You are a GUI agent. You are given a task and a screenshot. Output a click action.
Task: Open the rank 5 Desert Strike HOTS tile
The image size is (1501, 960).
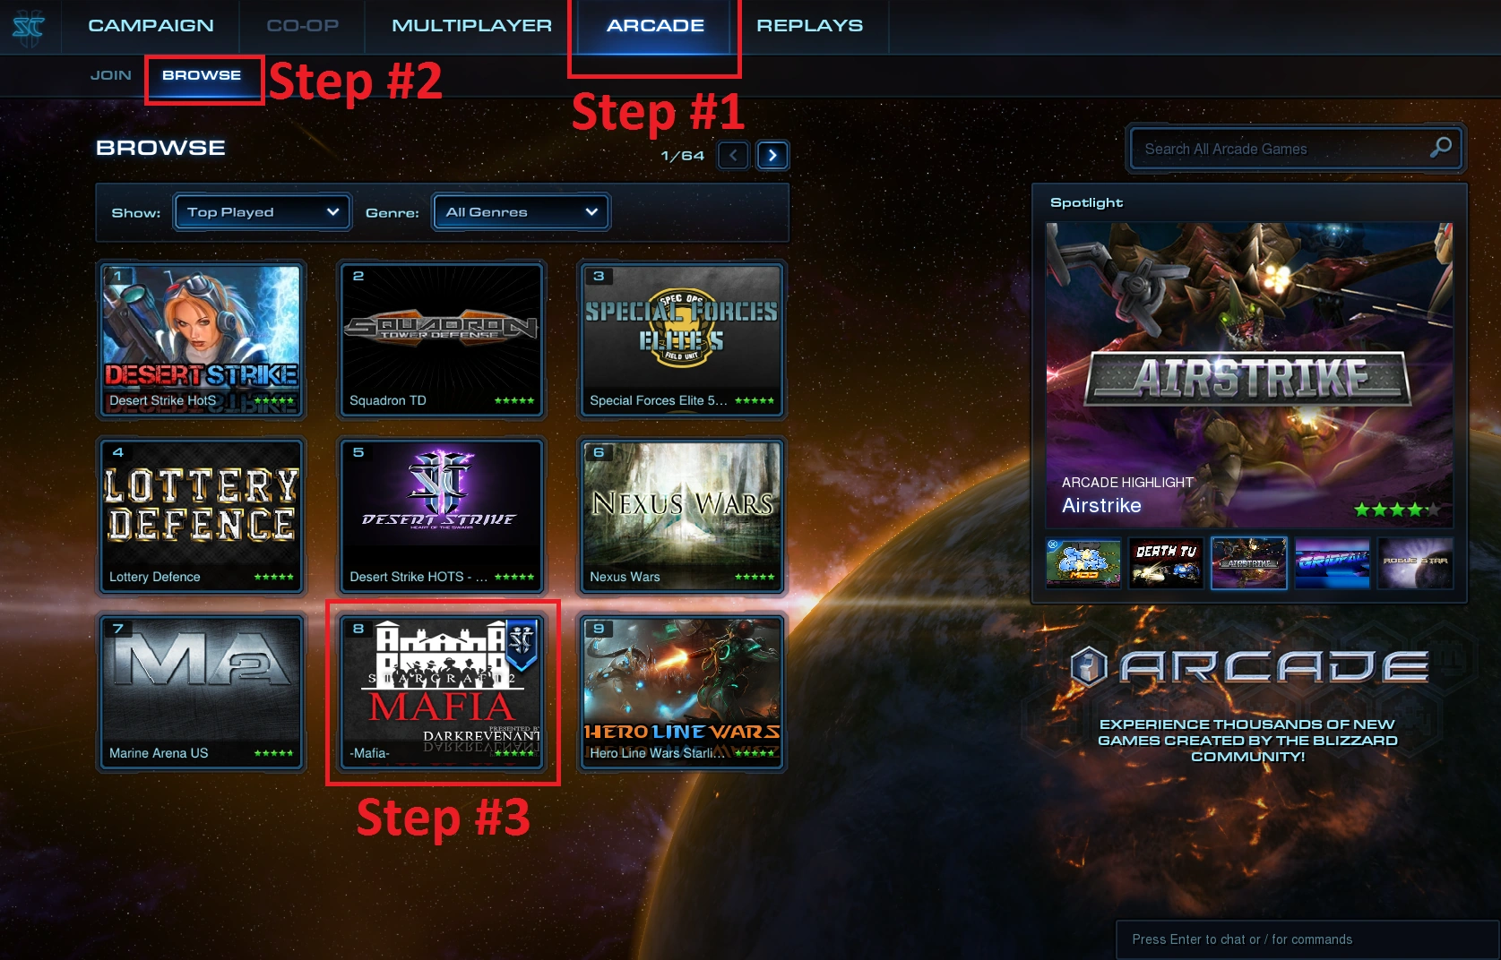[442, 516]
